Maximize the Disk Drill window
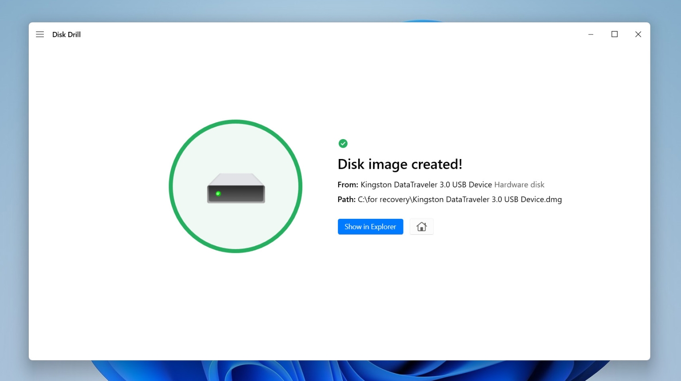 (x=614, y=34)
